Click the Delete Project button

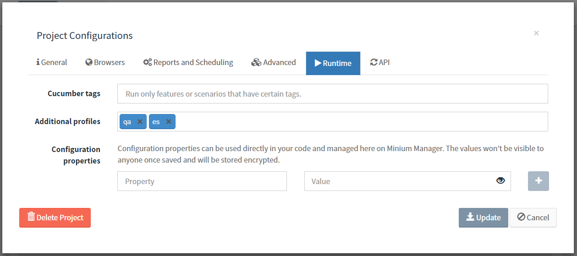55,218
